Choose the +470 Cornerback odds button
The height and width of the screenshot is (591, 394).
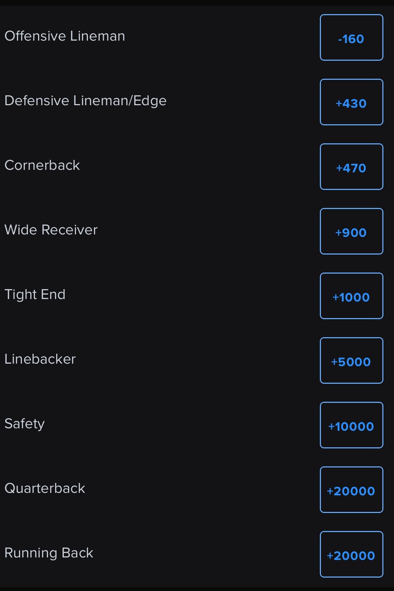tap(351, 167)
